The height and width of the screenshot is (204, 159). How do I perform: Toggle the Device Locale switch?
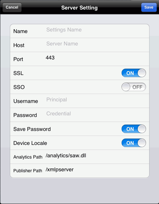[x=134, y=143]
